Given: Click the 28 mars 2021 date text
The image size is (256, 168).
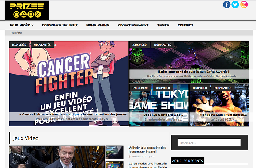Looking at the screenshot, I should coord(139,157).
